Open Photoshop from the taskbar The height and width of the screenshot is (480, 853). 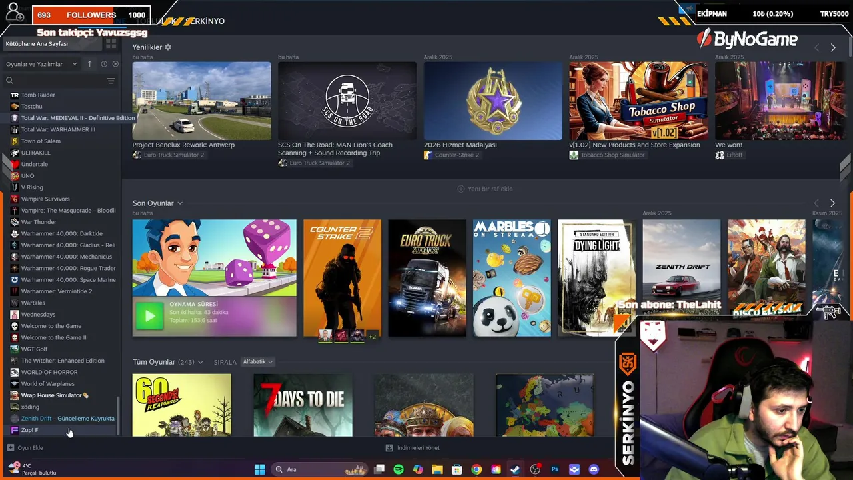point(554,469)
